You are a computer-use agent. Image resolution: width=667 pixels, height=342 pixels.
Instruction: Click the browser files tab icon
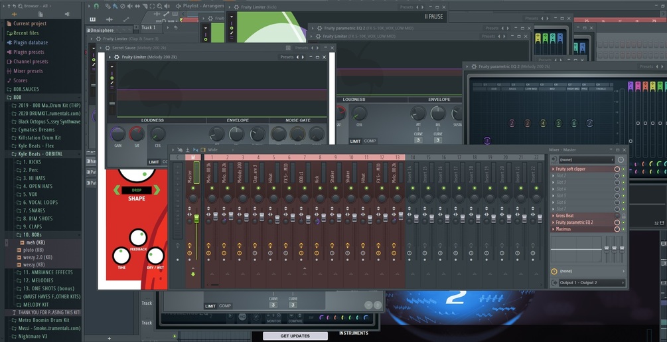click(40, 14)
